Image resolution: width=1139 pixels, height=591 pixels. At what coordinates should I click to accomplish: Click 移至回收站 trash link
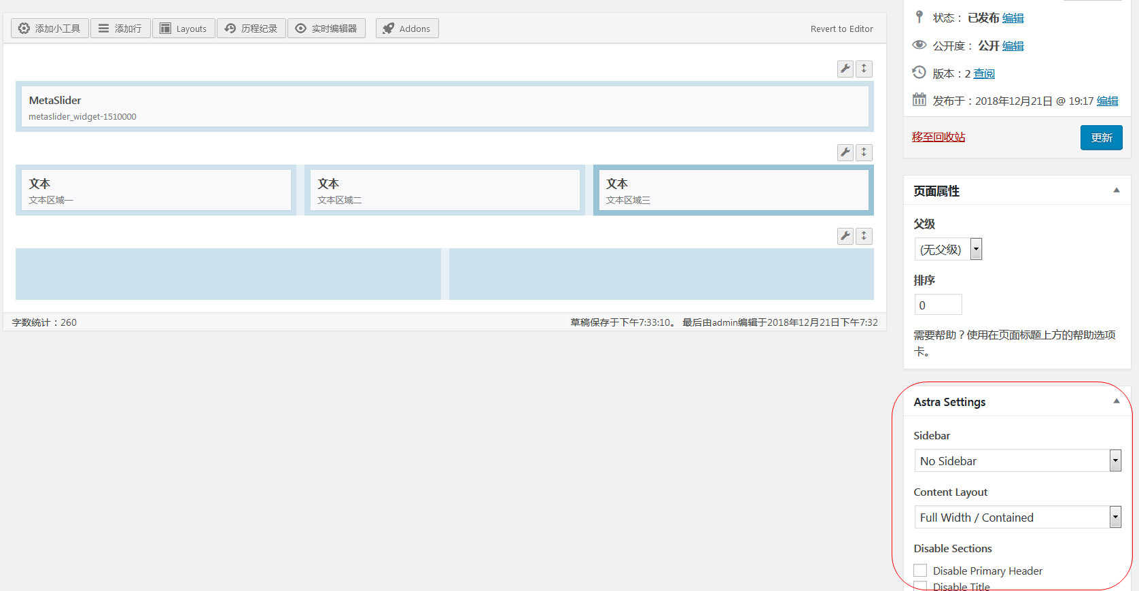pyautogui.click(x=939, y=137)
